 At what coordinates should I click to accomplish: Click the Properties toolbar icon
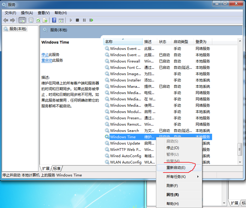click(31, 20)
